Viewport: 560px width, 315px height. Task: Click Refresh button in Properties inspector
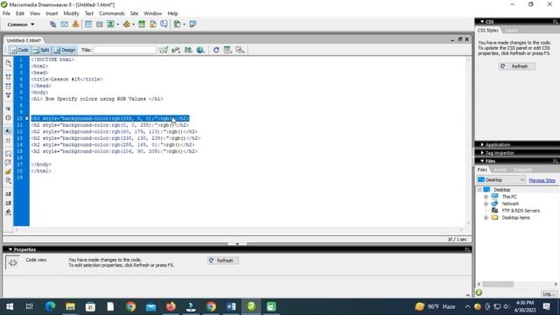[x=222, y=261]
